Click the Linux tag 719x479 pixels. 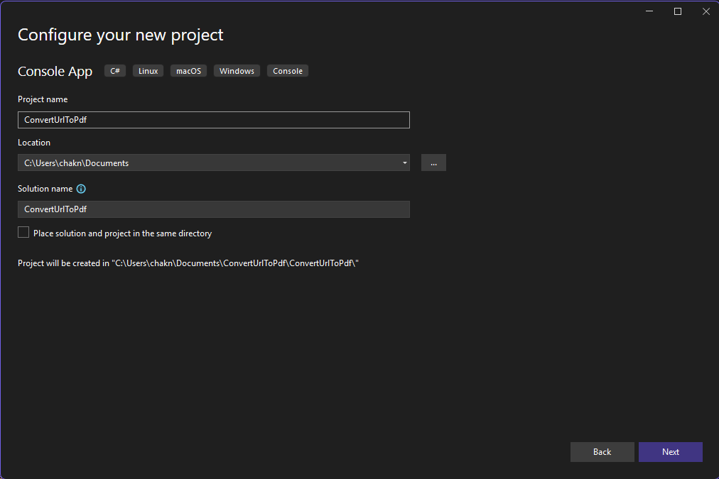tap(148, 71)
